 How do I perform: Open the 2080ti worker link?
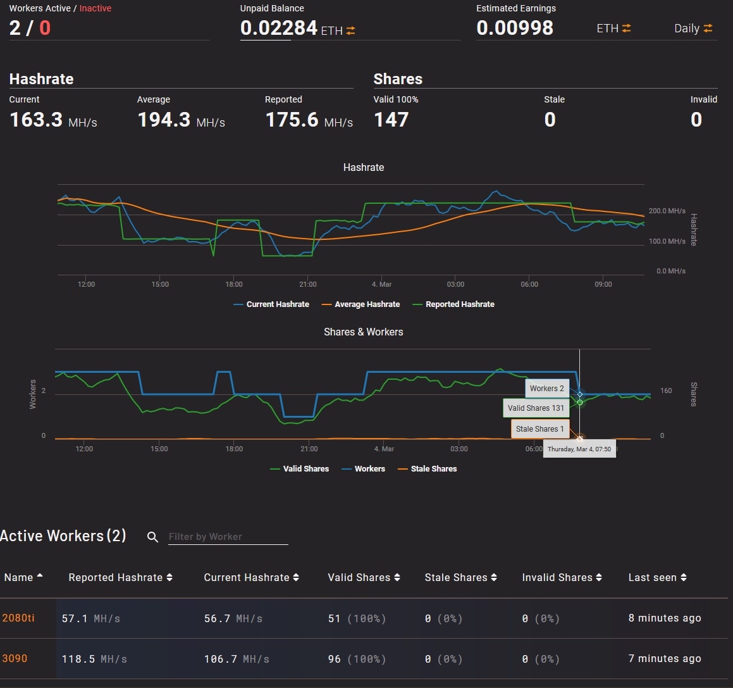click(18, 618)
